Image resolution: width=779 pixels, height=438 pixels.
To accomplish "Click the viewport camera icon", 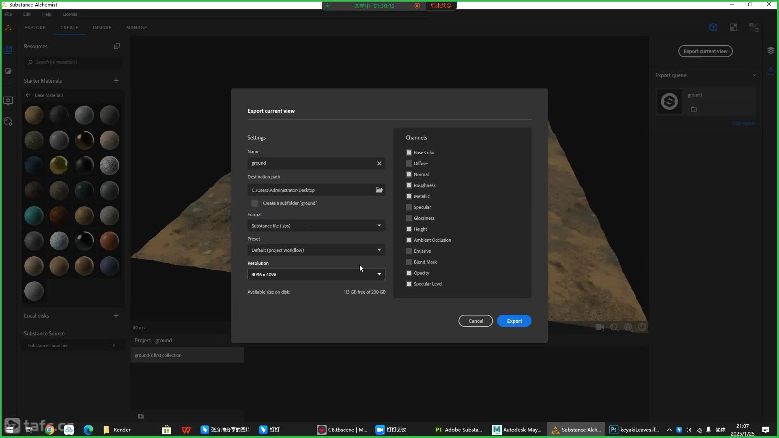I will 600,327.
